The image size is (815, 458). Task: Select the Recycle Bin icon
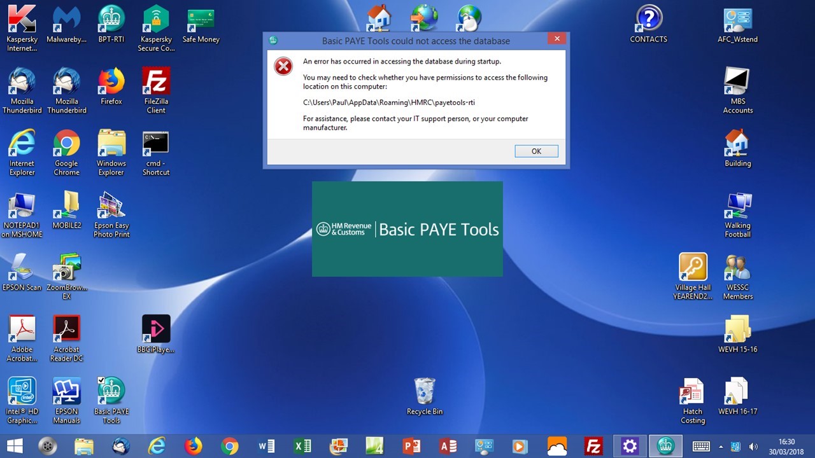(x=425, y=396)
